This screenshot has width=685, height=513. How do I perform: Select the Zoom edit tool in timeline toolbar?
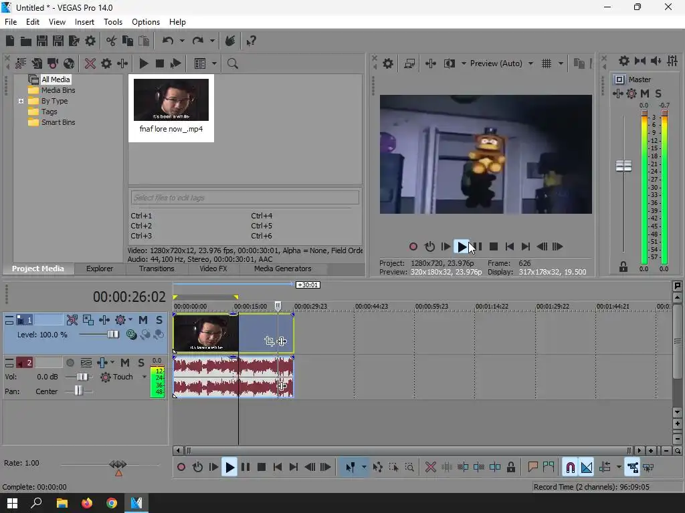pyautogui.click(x=409, y=467)
